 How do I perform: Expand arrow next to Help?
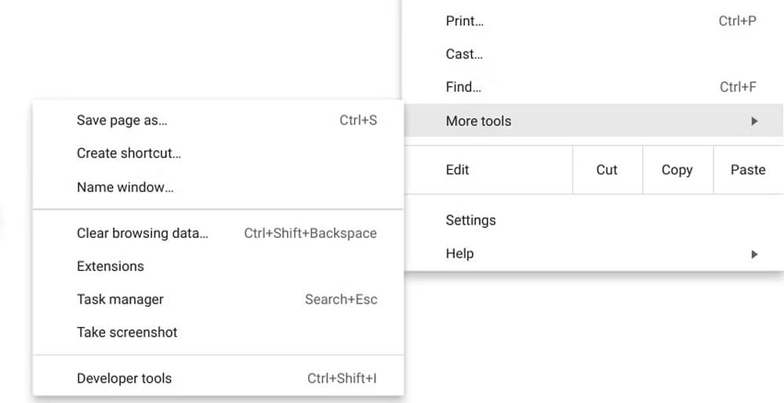[754, 254]
